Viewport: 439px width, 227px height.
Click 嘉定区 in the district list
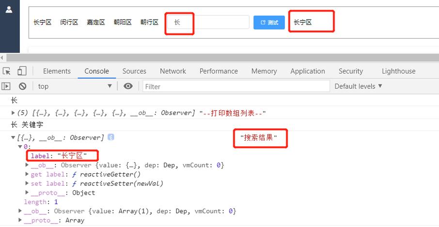click(96, 22)
